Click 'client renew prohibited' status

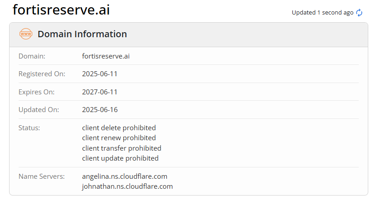[x=119, y=138]
